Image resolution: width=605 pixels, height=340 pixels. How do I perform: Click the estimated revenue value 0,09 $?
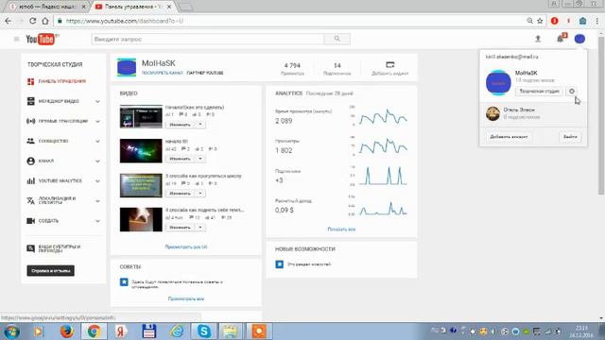285,210
